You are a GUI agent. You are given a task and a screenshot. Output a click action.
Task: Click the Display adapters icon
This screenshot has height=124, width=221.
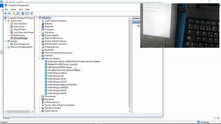tap(43, 35)
